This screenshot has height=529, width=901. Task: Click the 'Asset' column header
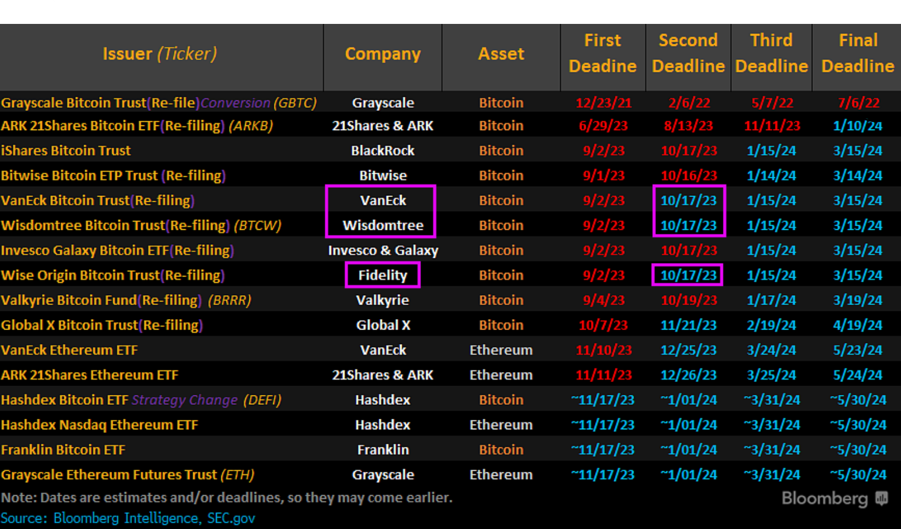[501, 54]
